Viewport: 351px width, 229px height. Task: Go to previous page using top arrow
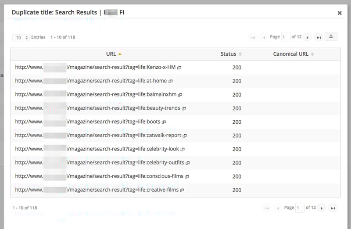click(x=264, y=37)
